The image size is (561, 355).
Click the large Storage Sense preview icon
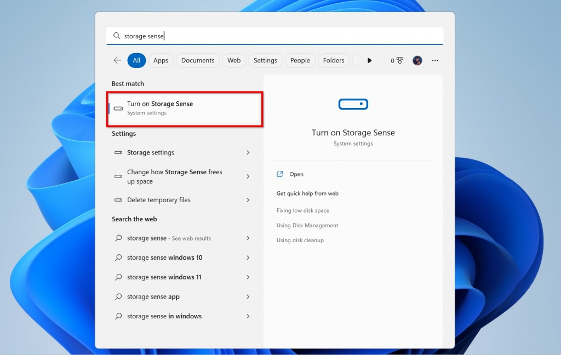[353, 104]
